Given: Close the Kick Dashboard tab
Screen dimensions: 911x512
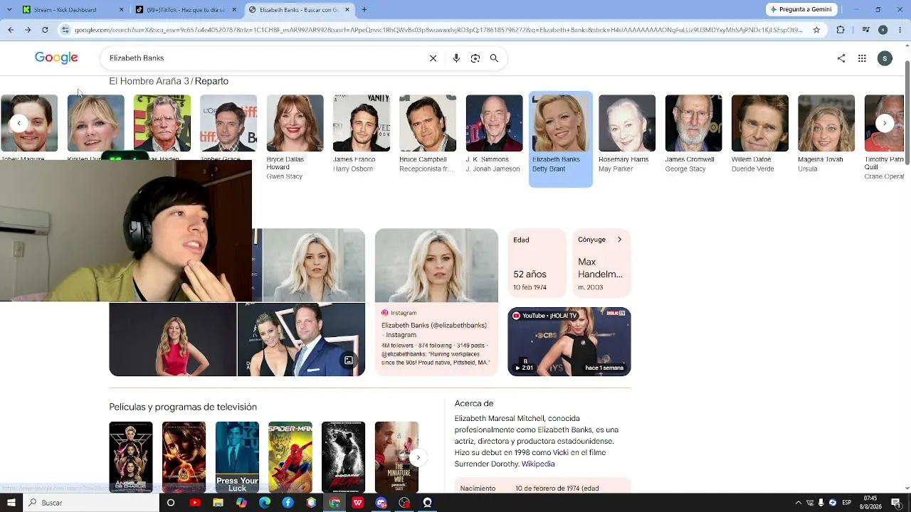Looking at the screenshot, I should pos(121,10).
